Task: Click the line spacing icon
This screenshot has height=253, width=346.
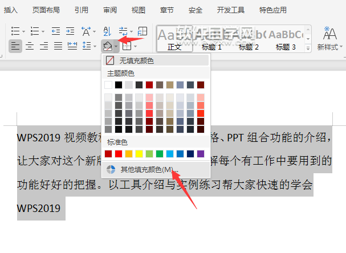Action: click(87, 46)
